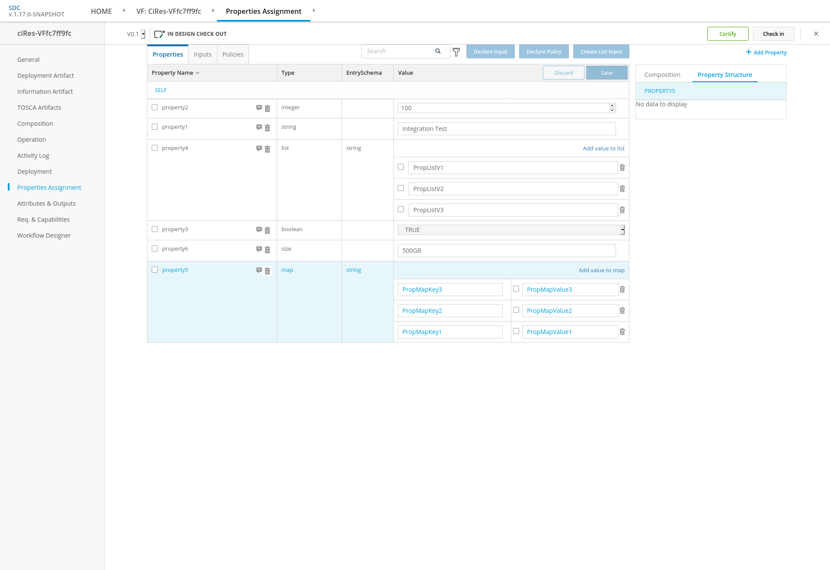Viewport: 830px width, 570px height.
Task: Click the Create List Input button
Action: [601, 51]
